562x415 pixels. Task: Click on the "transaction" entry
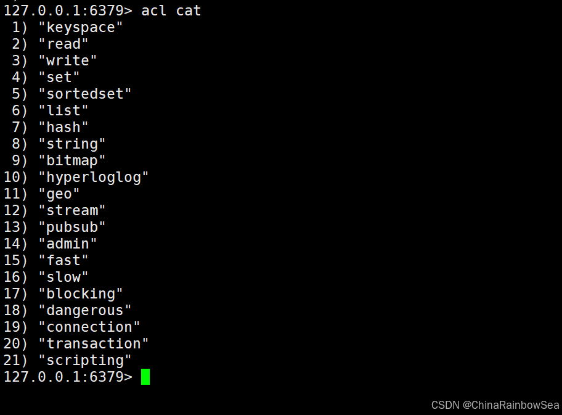coord(94,343)
